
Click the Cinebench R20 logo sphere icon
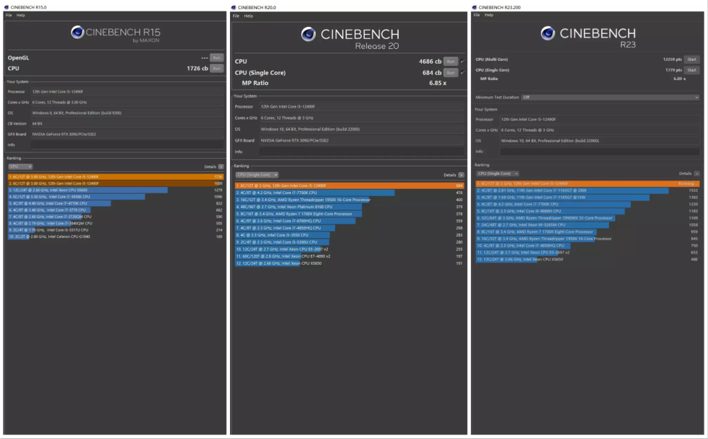tap(309, 34)
